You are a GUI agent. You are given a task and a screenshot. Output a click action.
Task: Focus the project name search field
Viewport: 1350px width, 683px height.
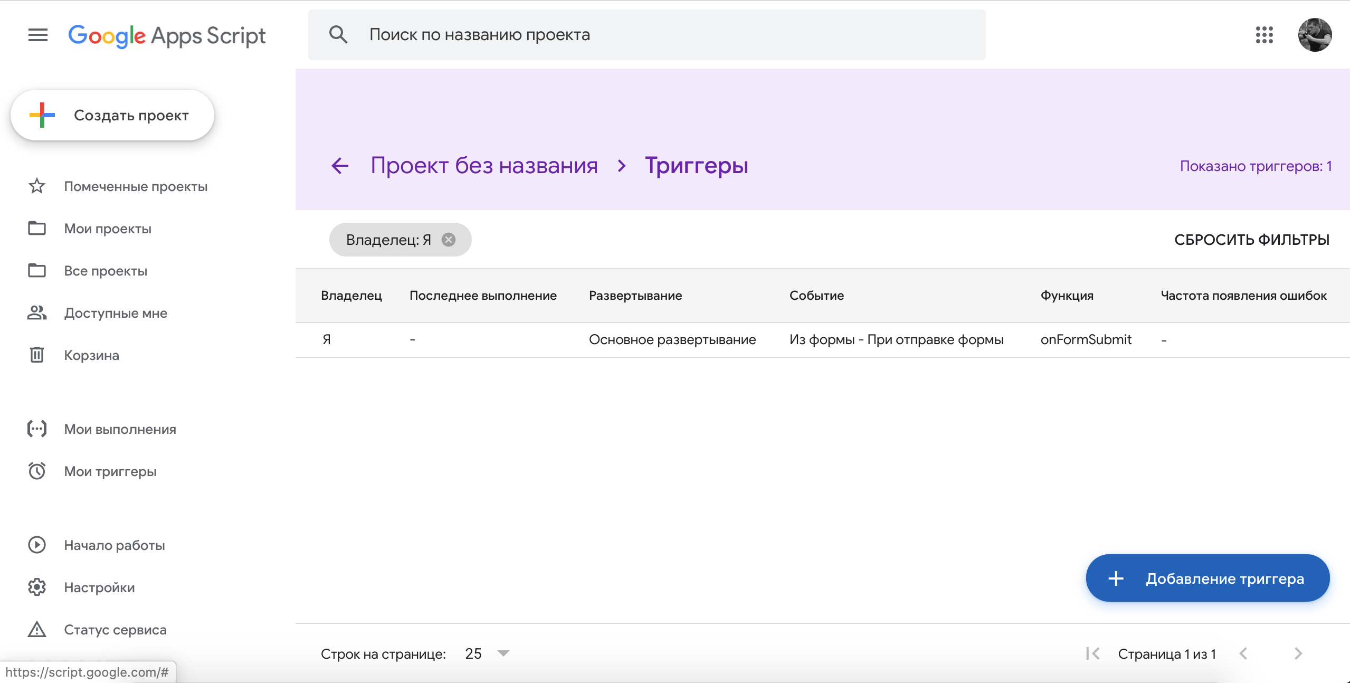[647, 35]
